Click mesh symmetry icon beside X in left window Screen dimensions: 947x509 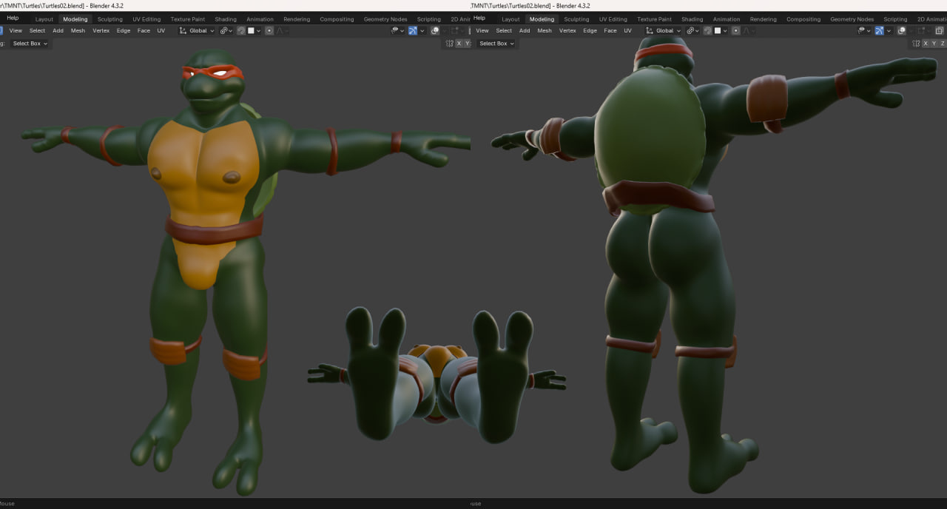pos(450,44)
